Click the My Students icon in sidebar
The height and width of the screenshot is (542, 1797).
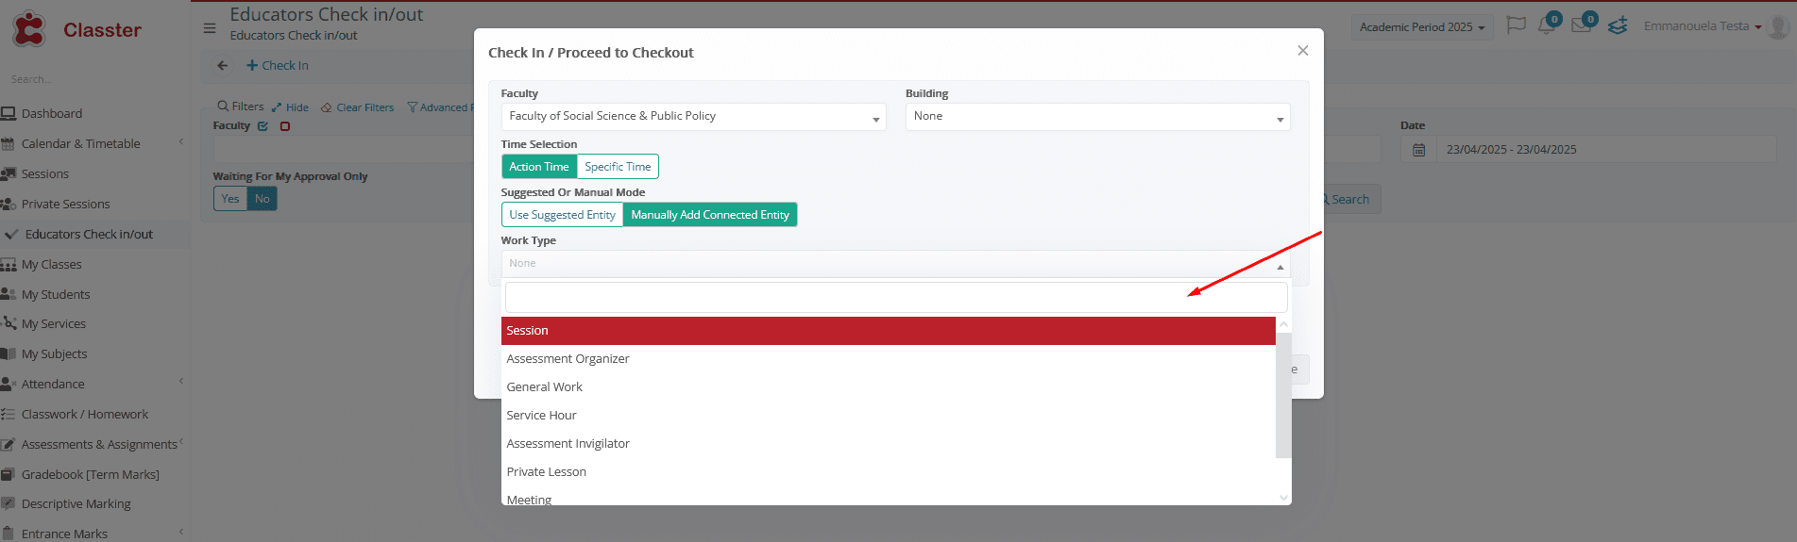tap(8, 294)
